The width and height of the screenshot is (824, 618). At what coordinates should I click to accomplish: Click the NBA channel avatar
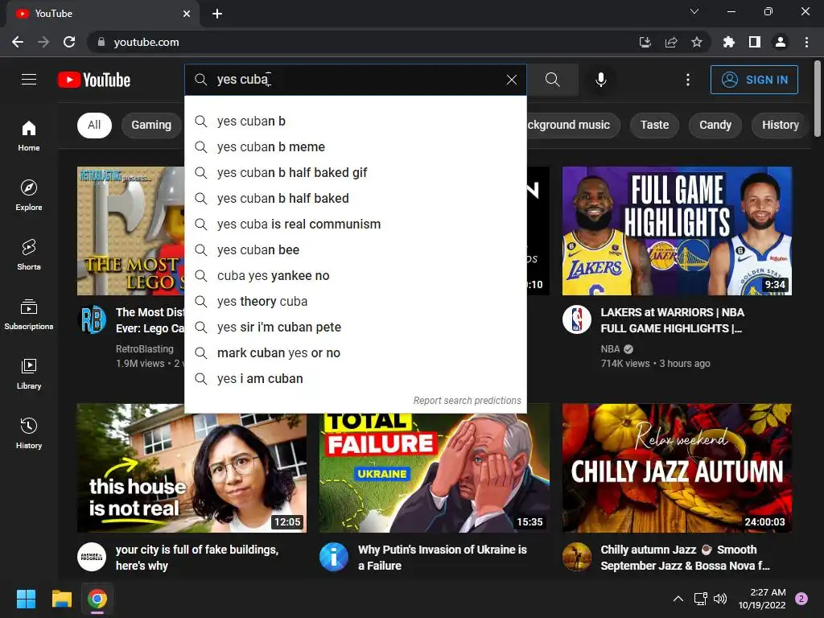576,319
